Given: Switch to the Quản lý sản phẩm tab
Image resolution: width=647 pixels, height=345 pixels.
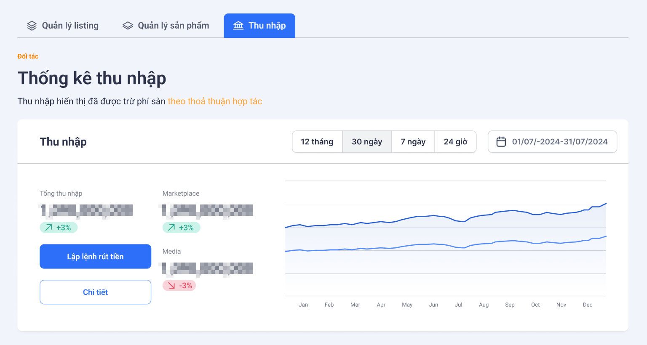Looking at the screenshot, I should coord(166,26).
